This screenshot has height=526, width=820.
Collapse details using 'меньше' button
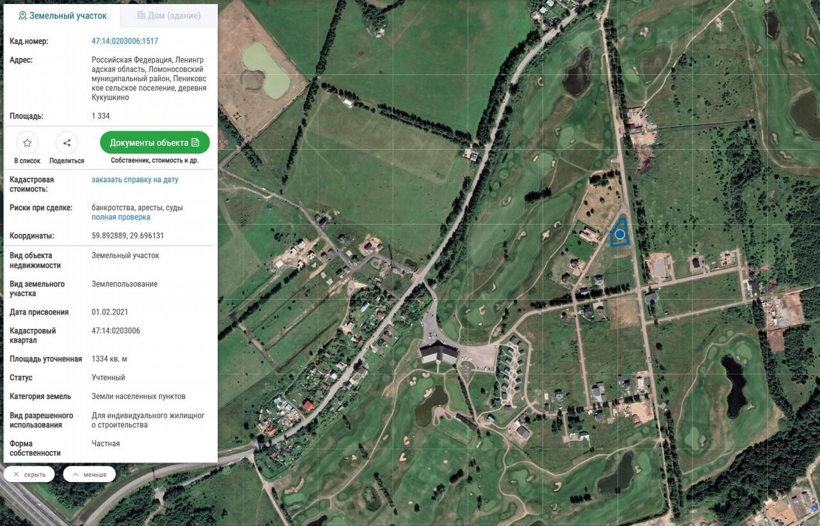click(x=89, y=475)
